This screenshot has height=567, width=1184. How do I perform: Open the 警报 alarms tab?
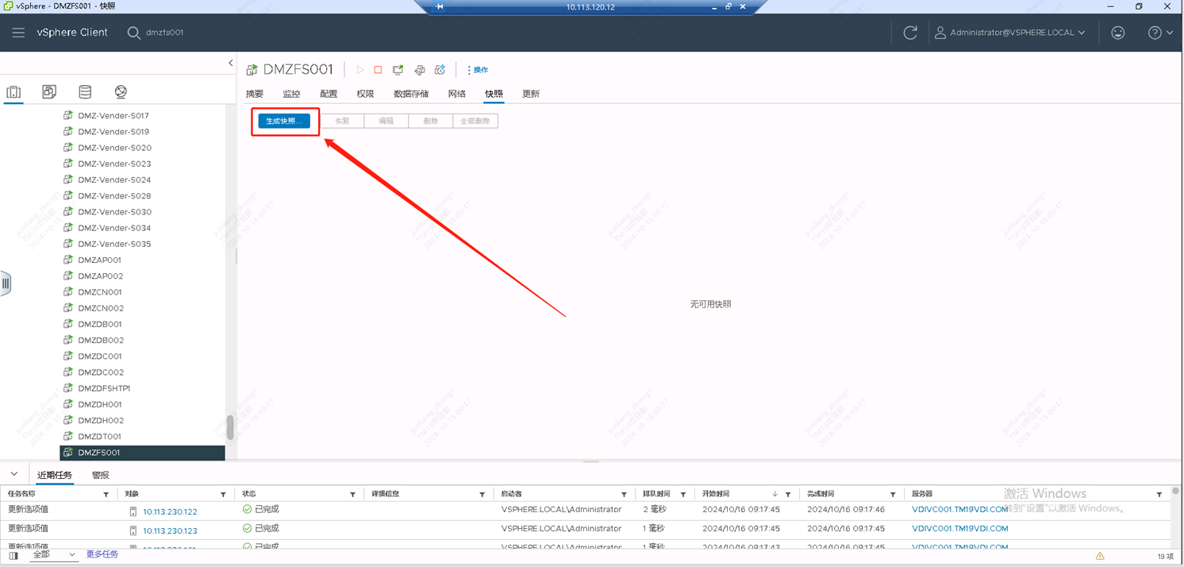(101, 475)
